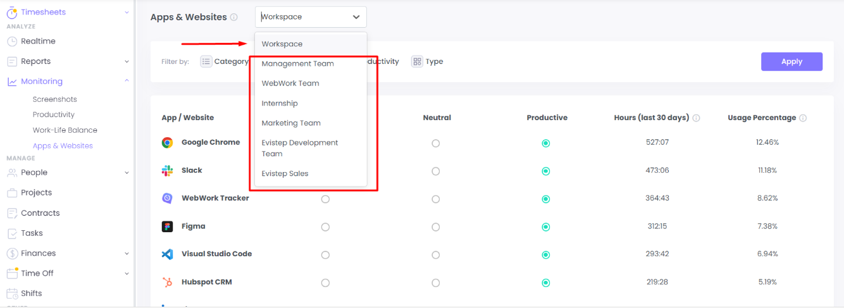Choose Evistep Development Team option
Image resolution: width=844 pixels, height=308 pixels.
311,149
